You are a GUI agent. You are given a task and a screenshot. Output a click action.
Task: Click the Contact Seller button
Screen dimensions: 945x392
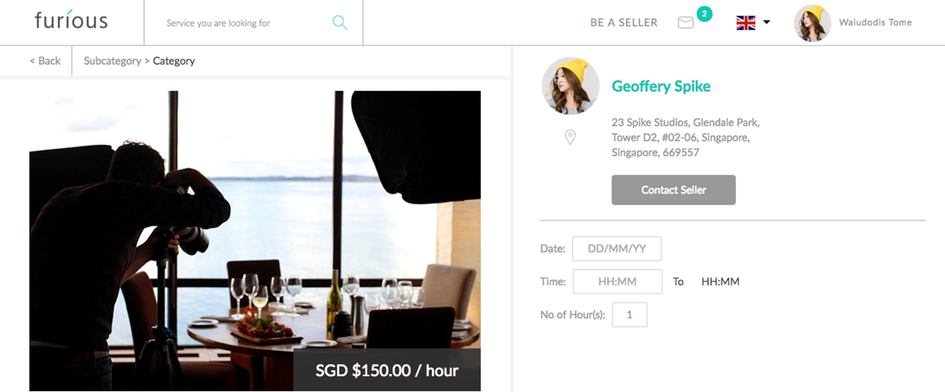(x=673, y=190)
